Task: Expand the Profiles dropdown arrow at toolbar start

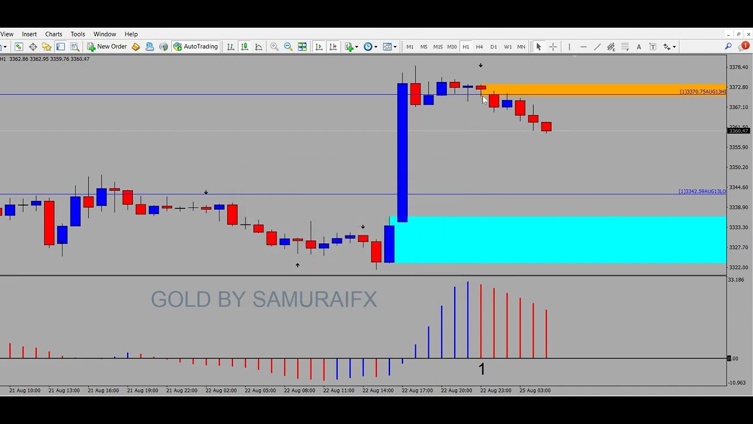Action: (x=5, y=47)
